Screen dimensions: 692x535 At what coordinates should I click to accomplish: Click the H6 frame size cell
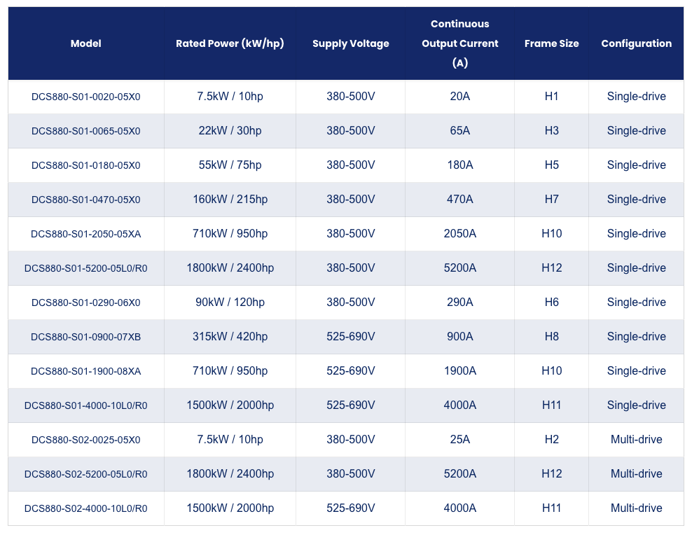pyautogui.click(x=552, y=302)
